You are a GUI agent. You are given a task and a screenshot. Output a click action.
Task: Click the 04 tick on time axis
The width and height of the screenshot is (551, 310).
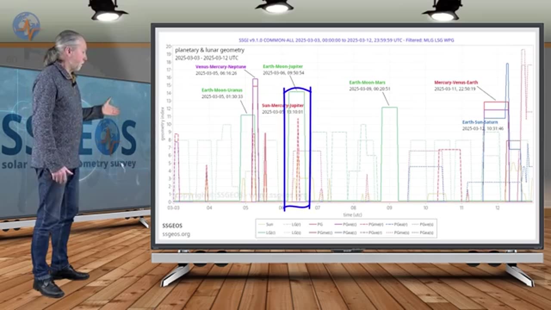click(x=209, y=208)
